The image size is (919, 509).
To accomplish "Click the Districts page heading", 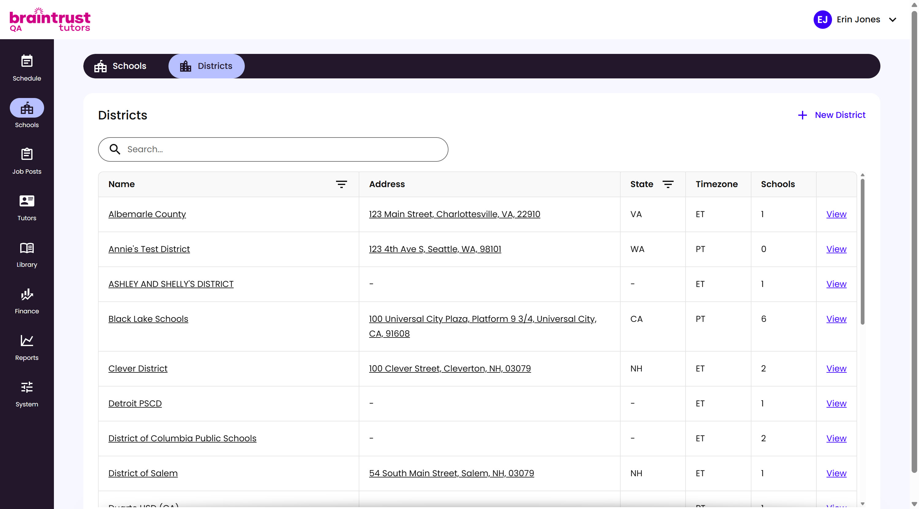I will click(x=122, y=115).
